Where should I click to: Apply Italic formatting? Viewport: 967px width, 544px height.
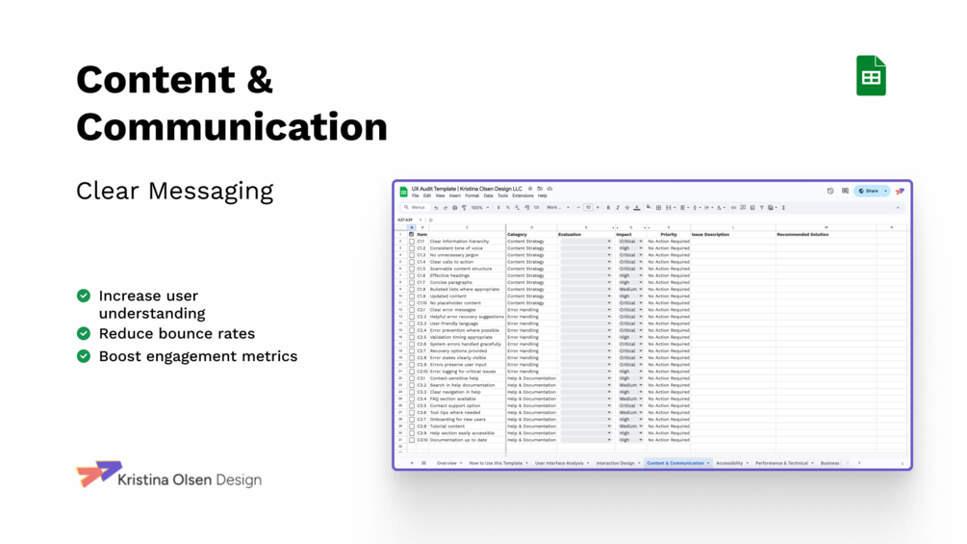tap(618, 207)
